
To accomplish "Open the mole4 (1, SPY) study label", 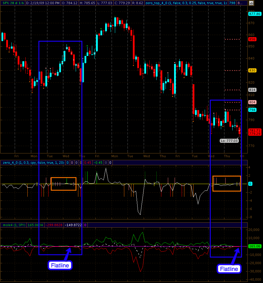I will pos(14,225).
